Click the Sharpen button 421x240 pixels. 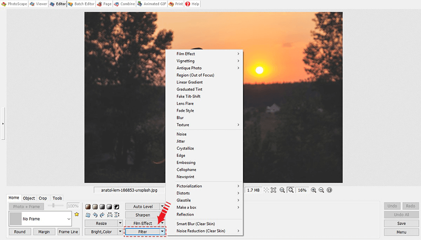click(x=143, y=215)
